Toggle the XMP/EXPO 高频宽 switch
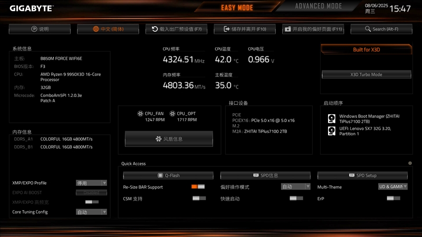422x237 pixels. point(92,202)
